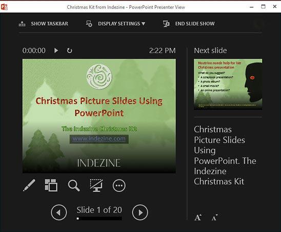The width and height of the screenshot is (281, 232).
Task: Click the Show Taskbar icon
Action: [22, 24]
